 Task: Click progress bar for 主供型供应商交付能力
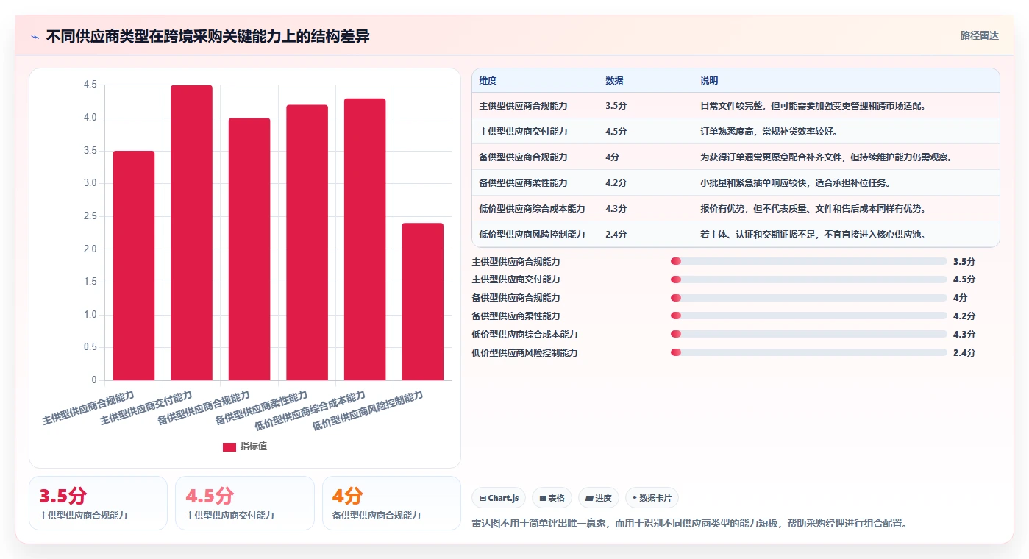tap(808, 279)
